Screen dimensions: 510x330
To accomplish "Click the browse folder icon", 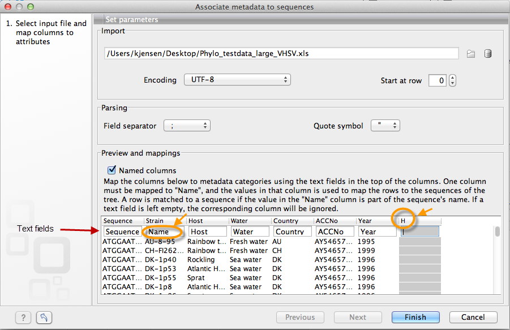I will coord(470,54).
